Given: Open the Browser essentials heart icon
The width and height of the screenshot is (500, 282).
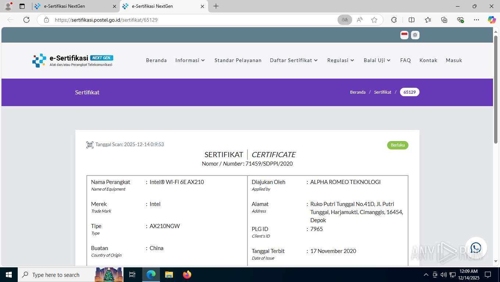Looking at the screenshot, I should pyautogui.click(x=460, y=20).
